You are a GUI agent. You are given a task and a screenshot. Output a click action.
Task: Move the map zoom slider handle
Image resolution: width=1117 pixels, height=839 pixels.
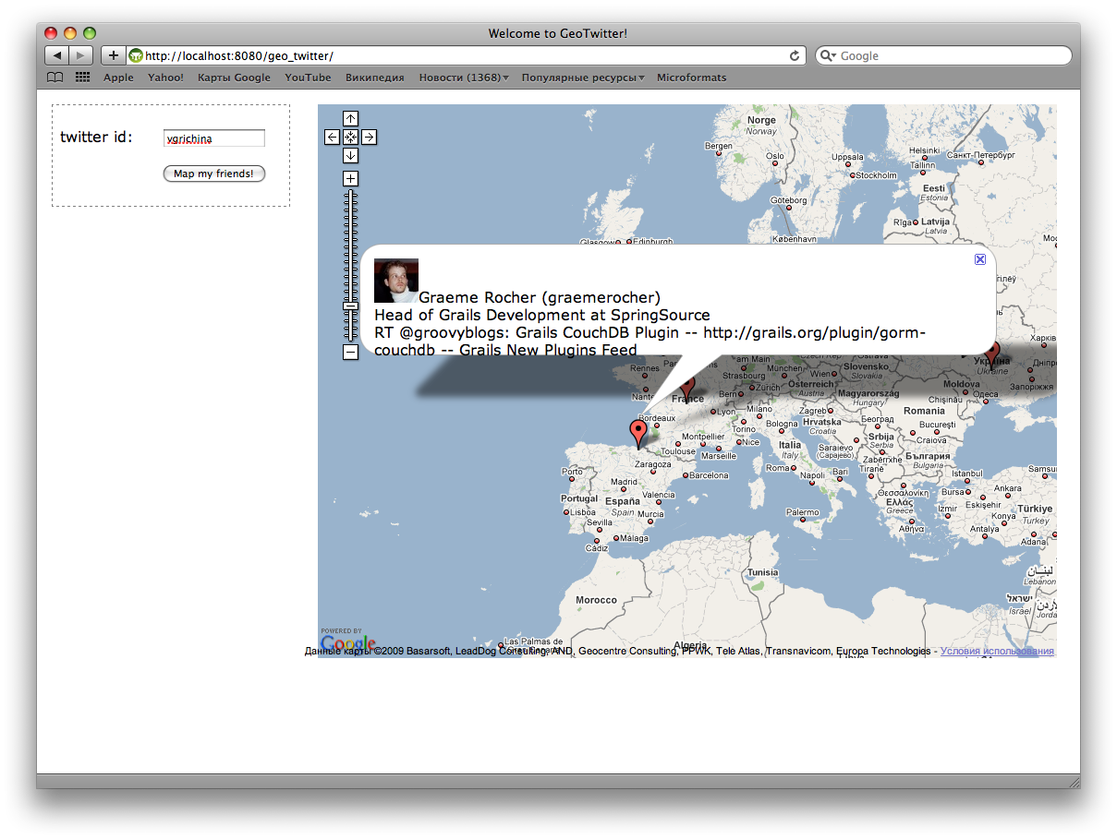click(350, 306)
